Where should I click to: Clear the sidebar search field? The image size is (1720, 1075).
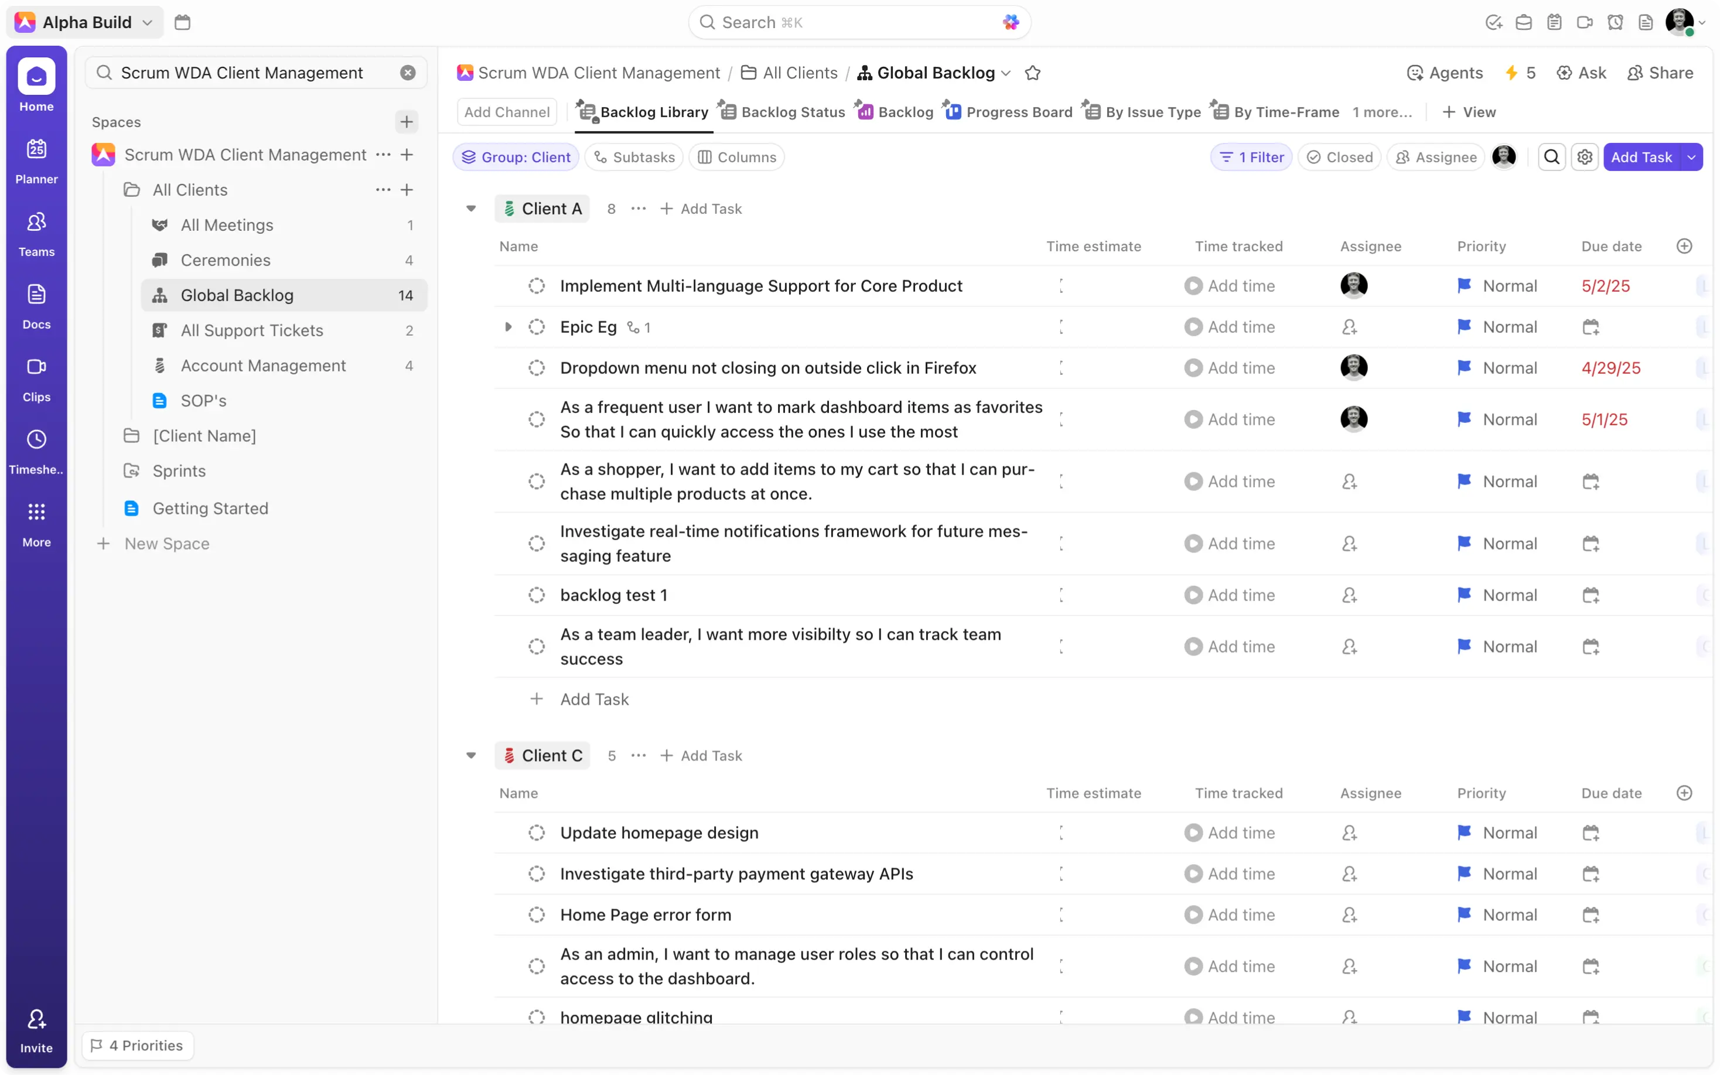(x=407, y=73)
